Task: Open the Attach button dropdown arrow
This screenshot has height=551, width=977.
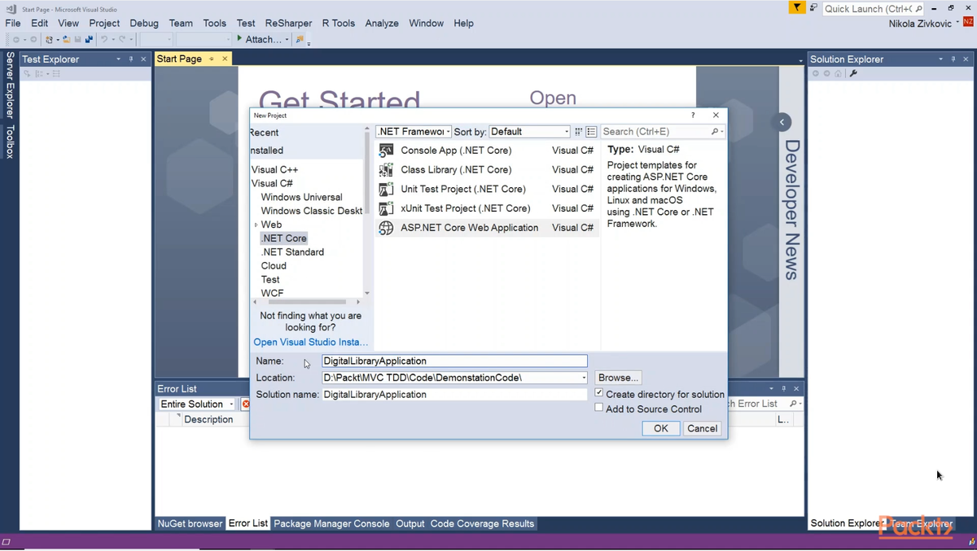Action: 287,39
